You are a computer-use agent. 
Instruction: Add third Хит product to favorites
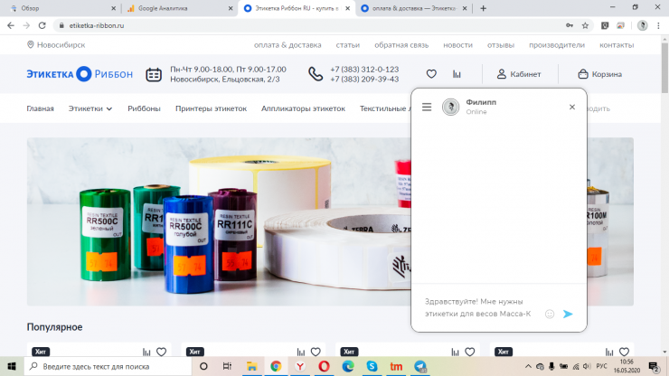[x=470, y=352]
